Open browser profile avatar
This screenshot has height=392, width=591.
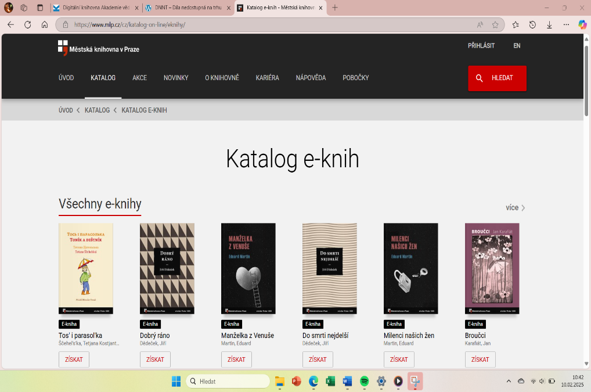(8, 7)
